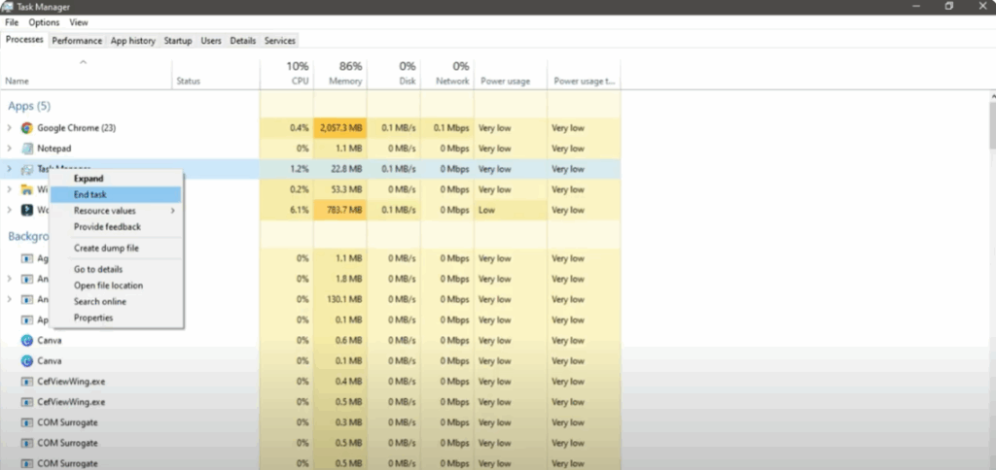Image resolution: width=996 pixels, height=470 pixels.
Task: Sort by the Disk column header
Action: [x=393, y=75]
